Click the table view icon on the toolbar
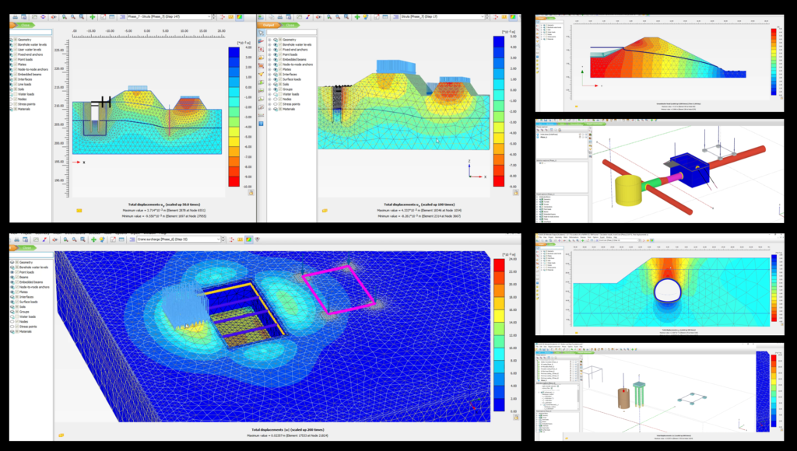Viewport: 797px width, 451px height. coord(111,16)
